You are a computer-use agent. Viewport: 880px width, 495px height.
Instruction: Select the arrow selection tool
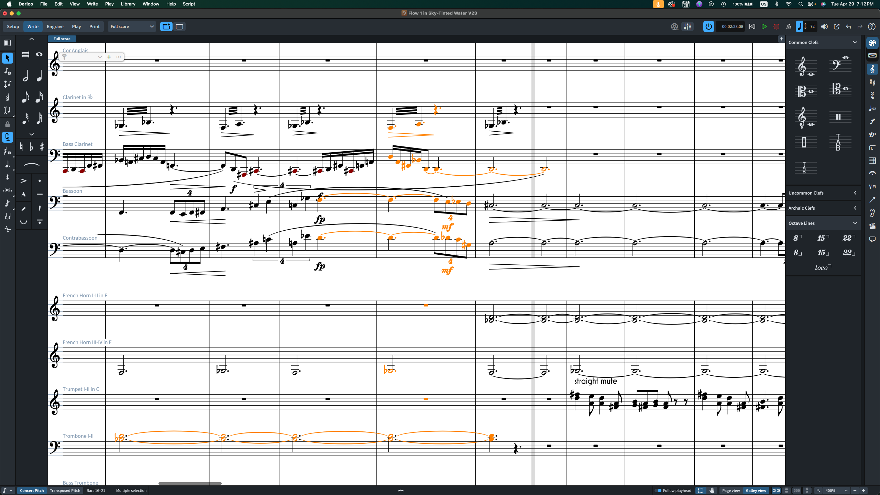pyautogui.click(x=8, y=58)
